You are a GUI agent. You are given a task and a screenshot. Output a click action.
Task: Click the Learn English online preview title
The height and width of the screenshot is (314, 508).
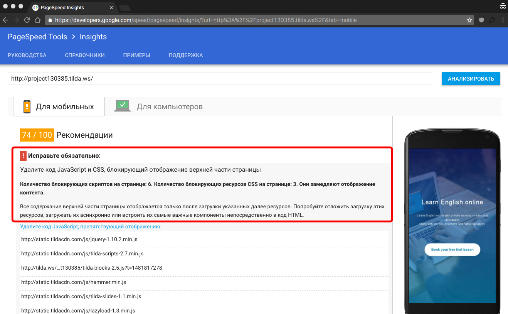452,202
